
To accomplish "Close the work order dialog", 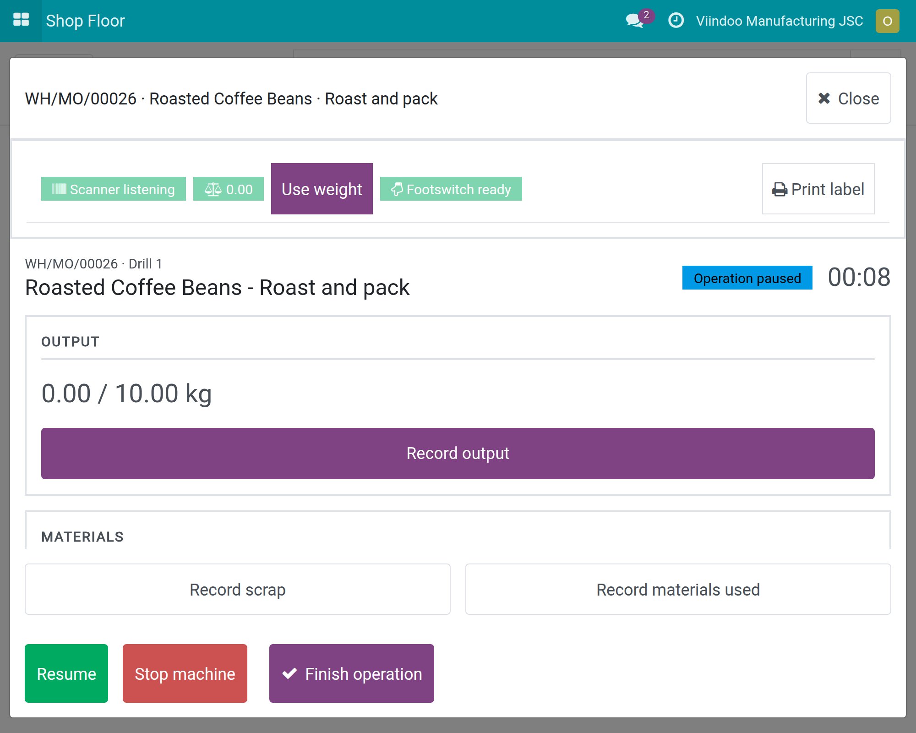I will 848,98.
